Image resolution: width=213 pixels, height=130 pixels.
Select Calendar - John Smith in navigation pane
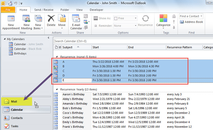click(26, 44)
